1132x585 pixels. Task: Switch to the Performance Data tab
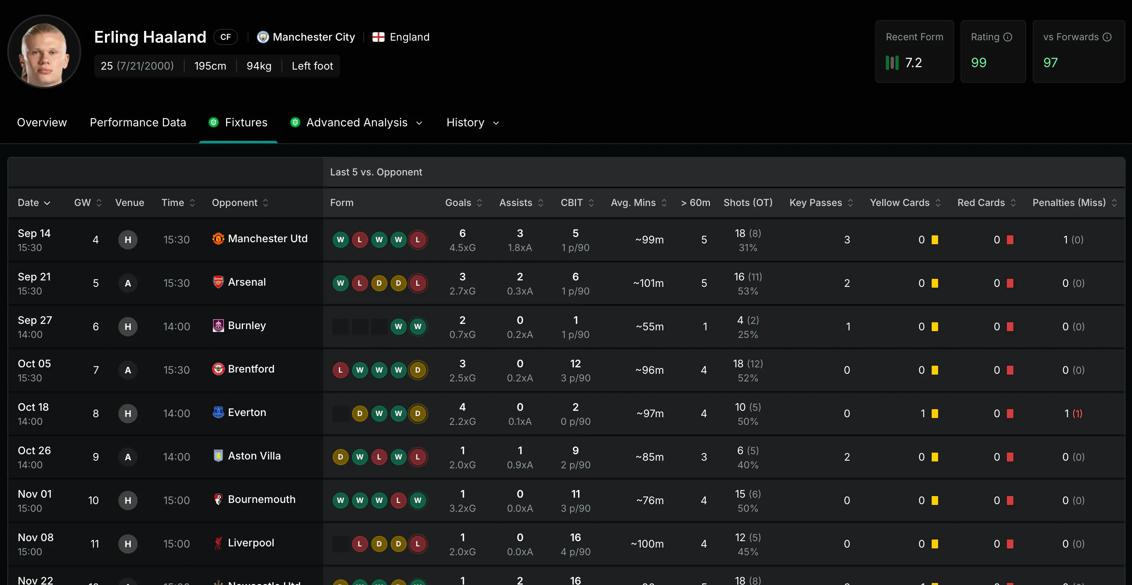click(x=138, y=122)
